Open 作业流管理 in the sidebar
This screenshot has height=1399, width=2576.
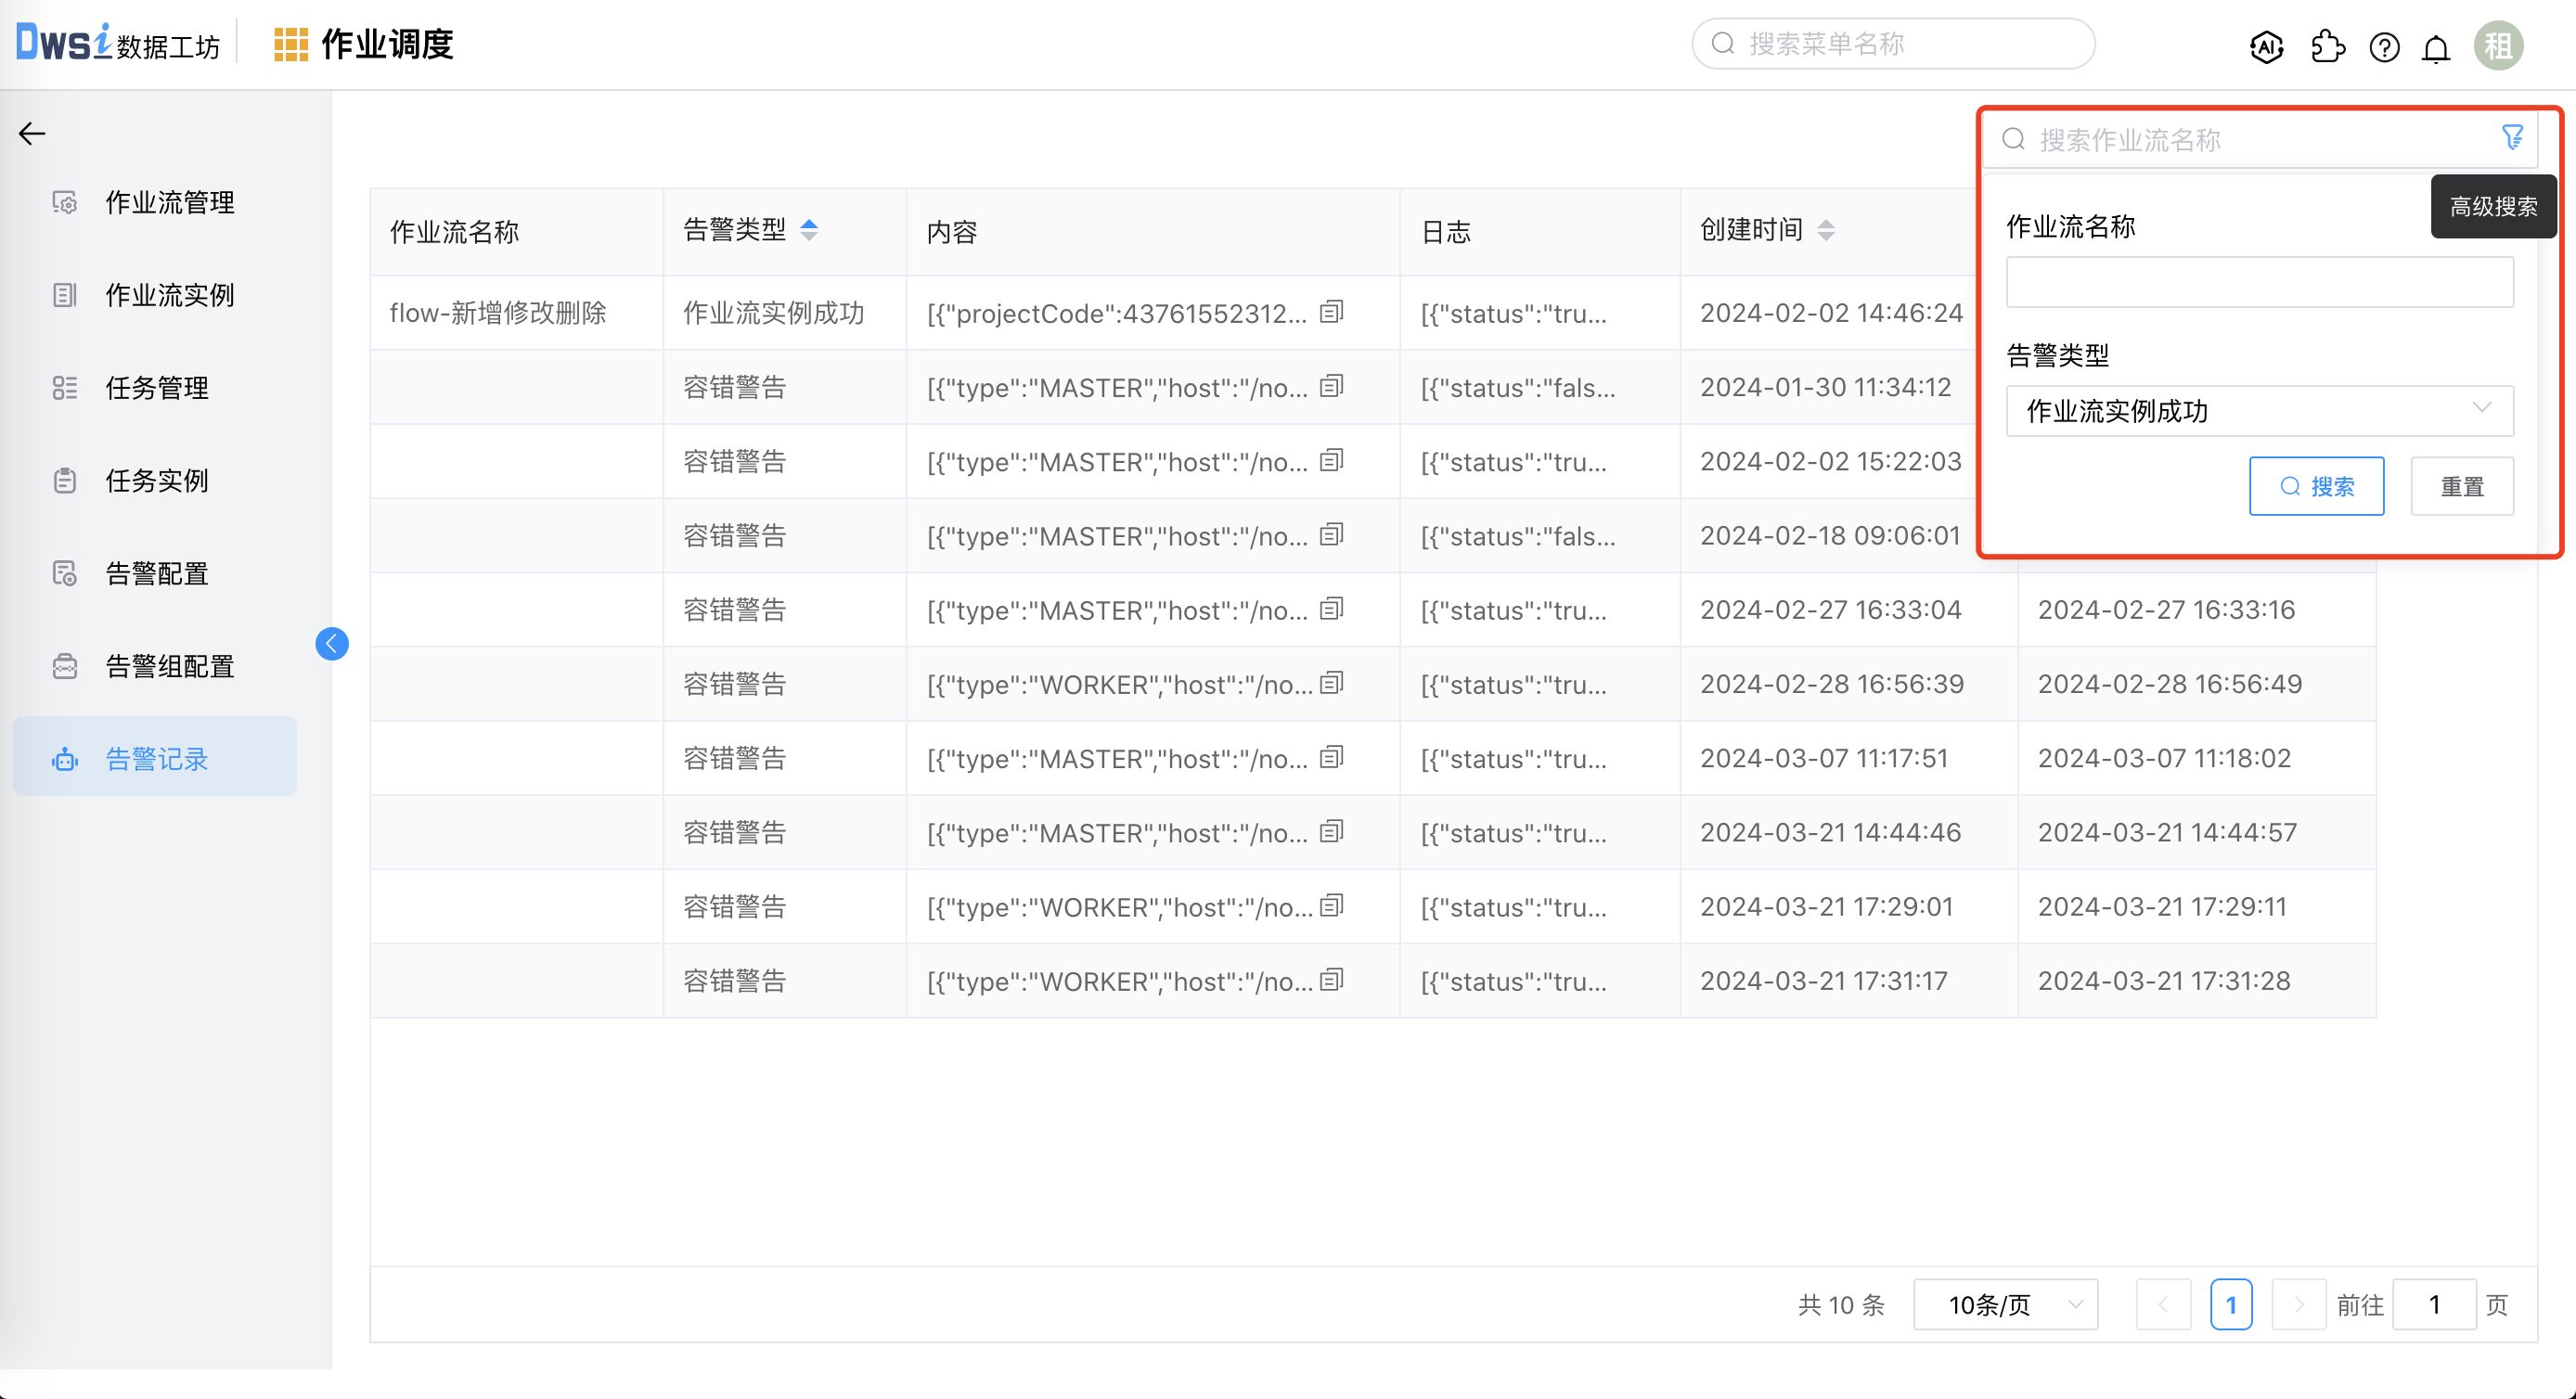coord(170,202)
